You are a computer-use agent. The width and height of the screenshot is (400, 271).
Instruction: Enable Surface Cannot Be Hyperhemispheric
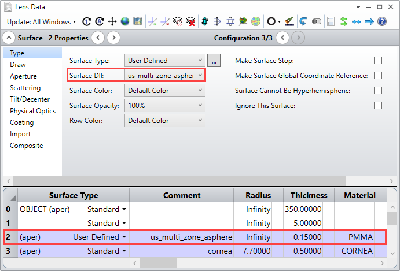click(x=378, y=90)
